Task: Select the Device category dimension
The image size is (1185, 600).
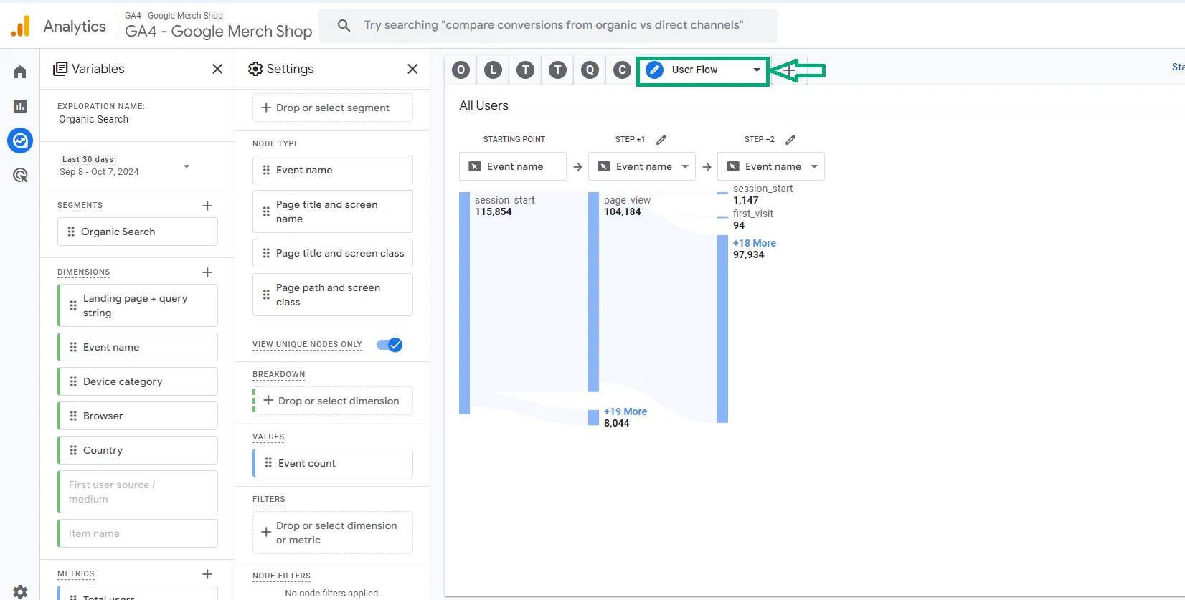Action: pos(138,381)
